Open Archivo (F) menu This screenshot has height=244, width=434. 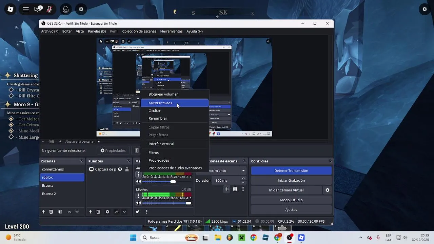click(50, 31)
